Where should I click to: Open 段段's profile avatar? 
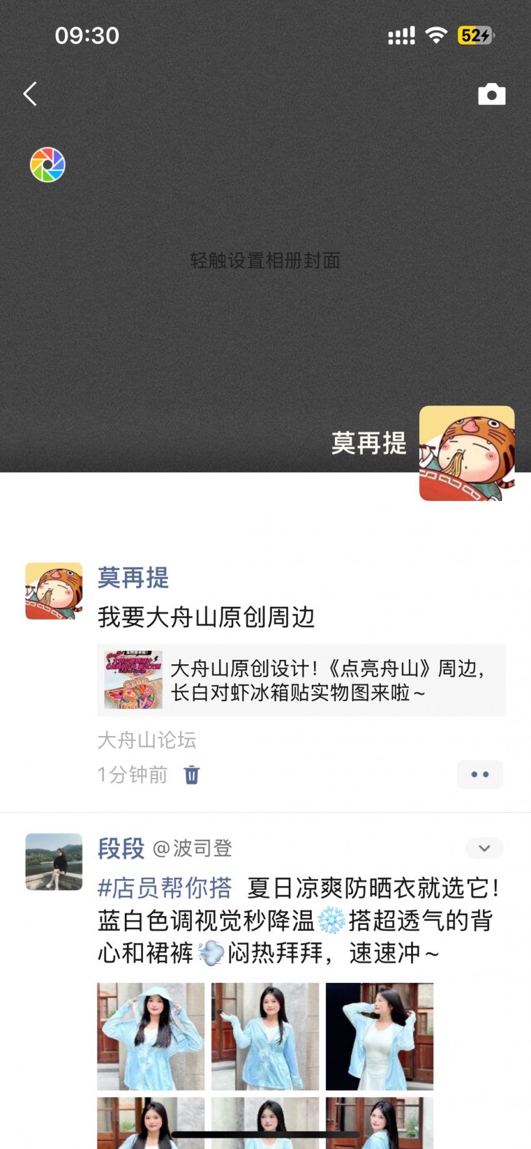54,862
